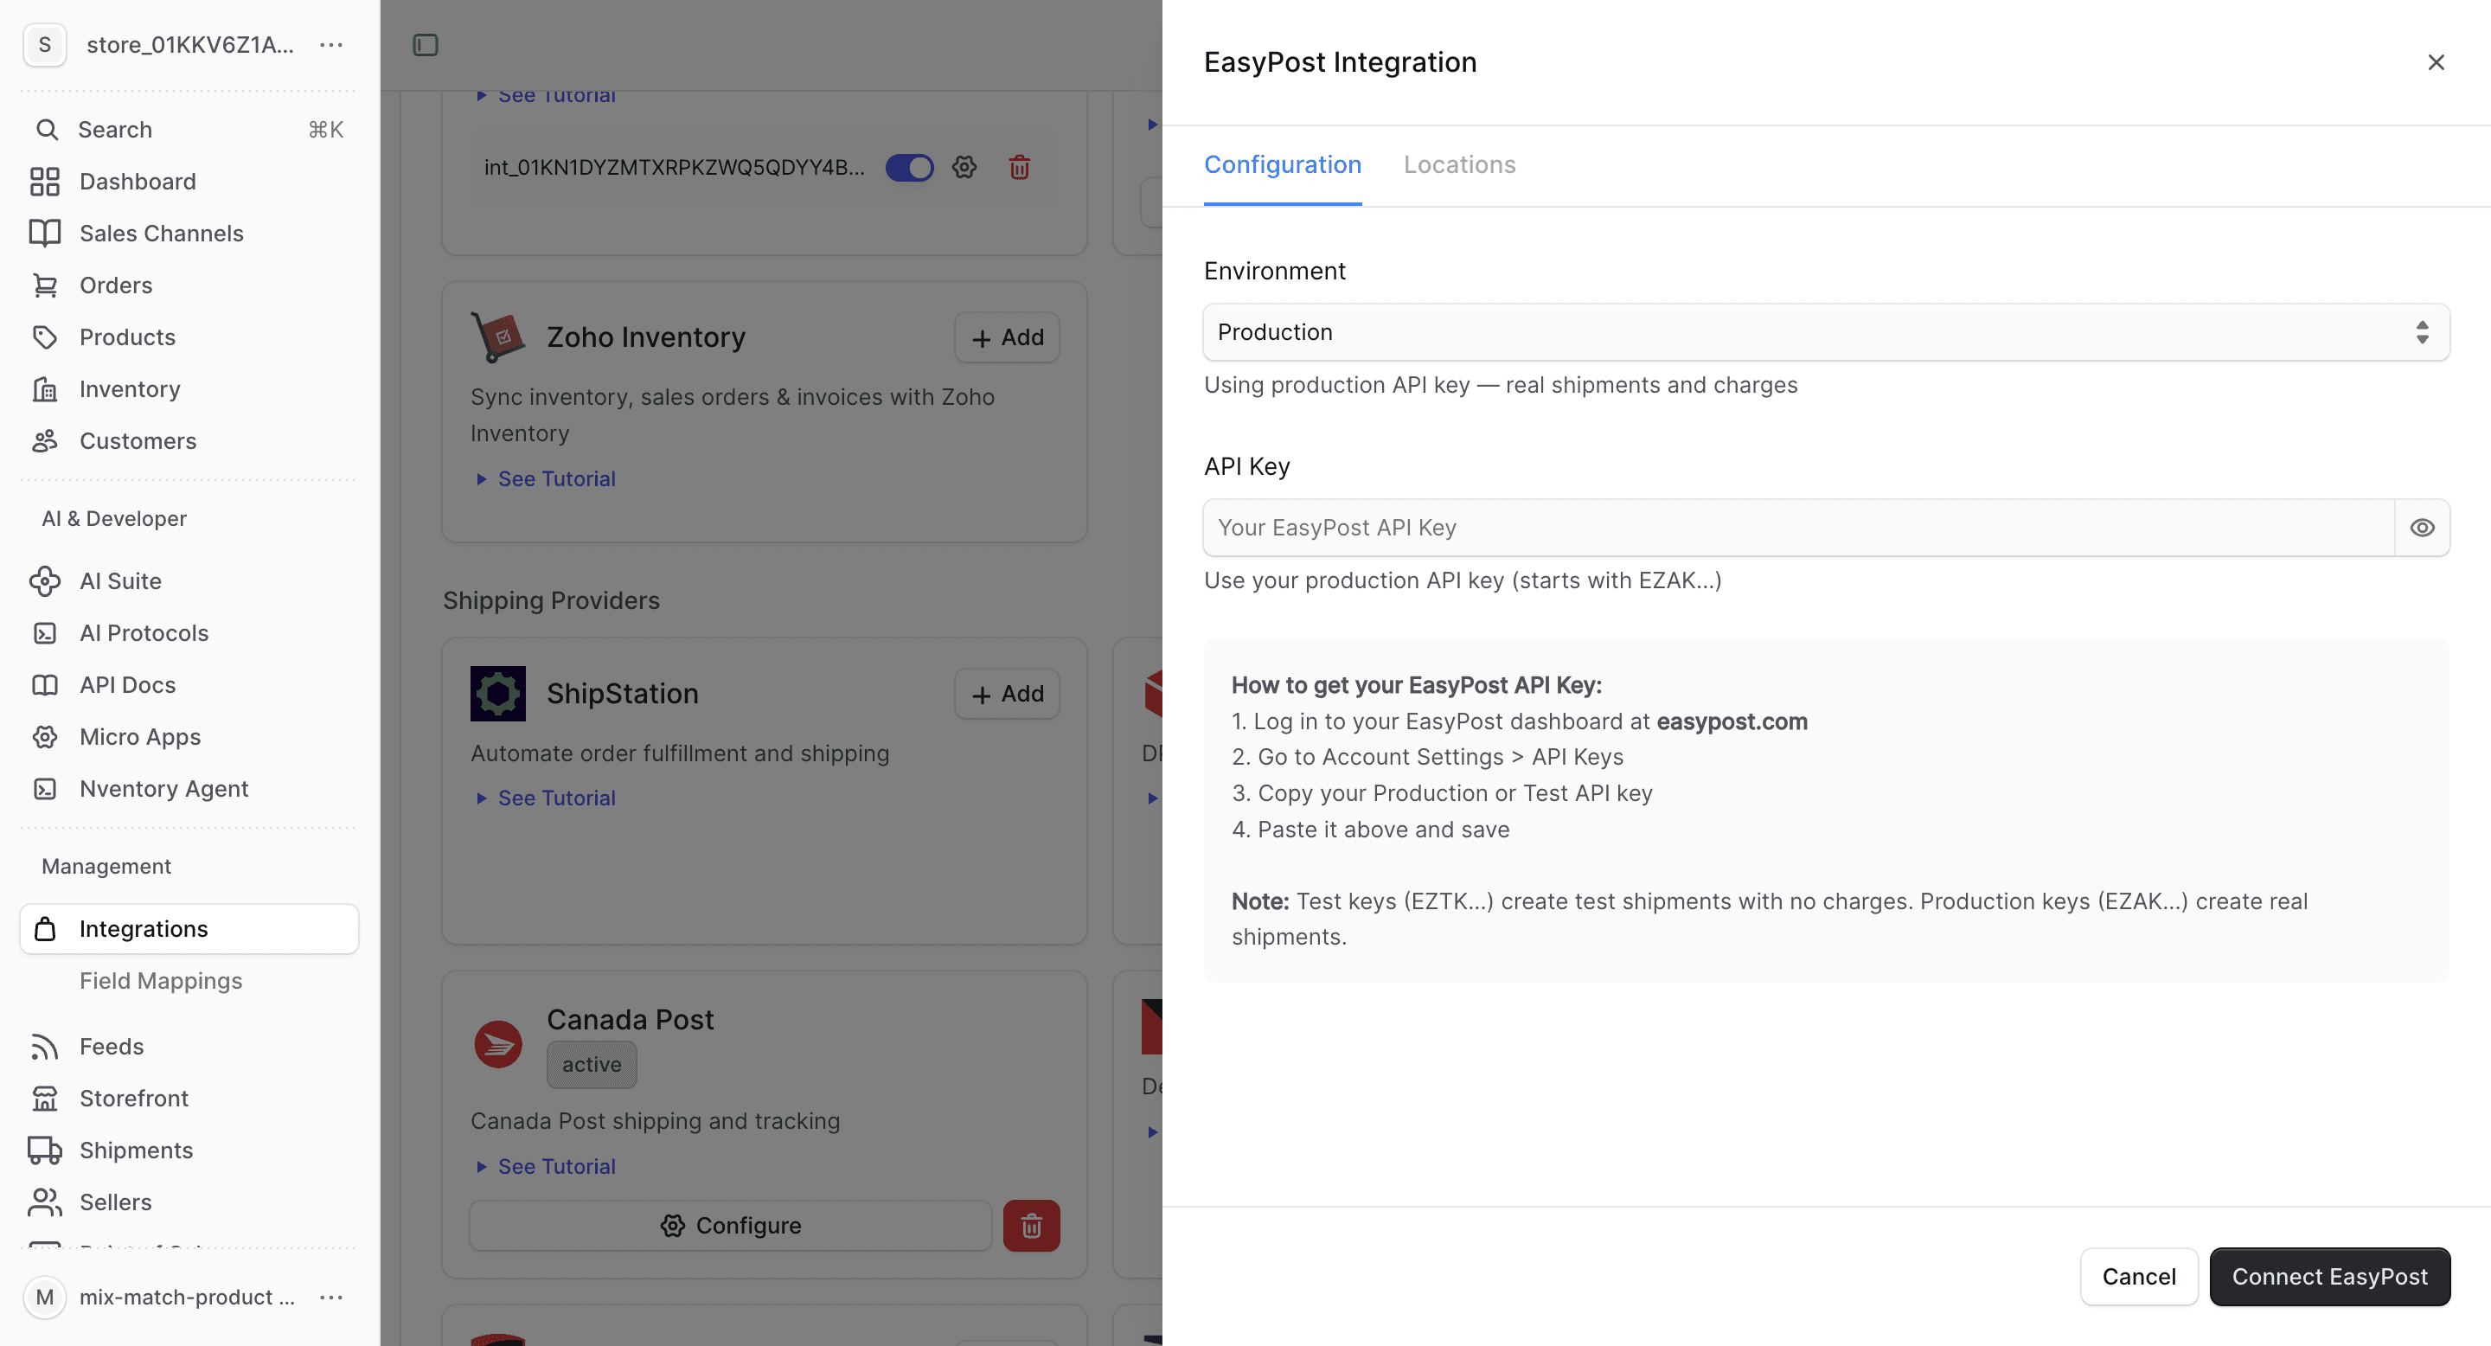2491x1346 pixels.
Task: Focus the EasyPost API Key input field
Action: coord(1799,527)
